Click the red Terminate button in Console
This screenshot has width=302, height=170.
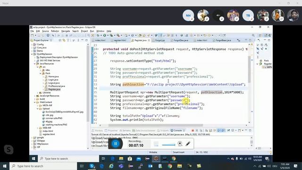[x=193, y=130]
